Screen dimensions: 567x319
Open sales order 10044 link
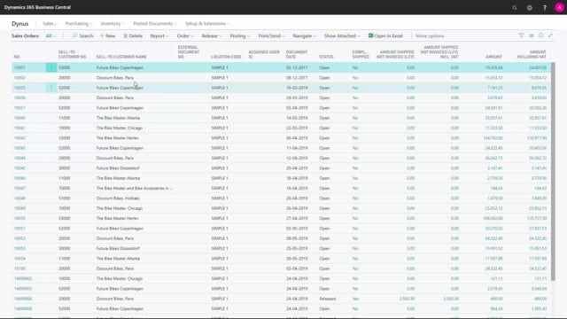tap(19, 158)
